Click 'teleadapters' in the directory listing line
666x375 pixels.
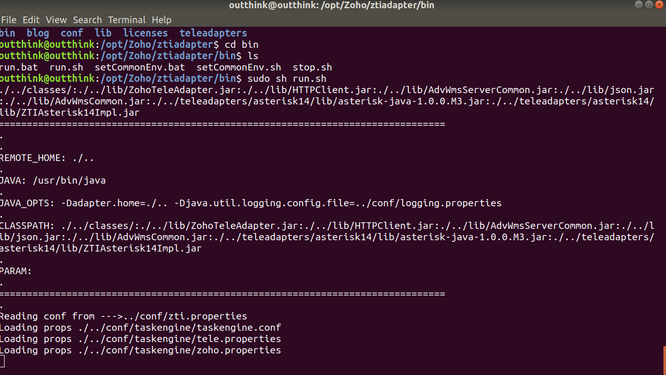[x=213, y=33]
